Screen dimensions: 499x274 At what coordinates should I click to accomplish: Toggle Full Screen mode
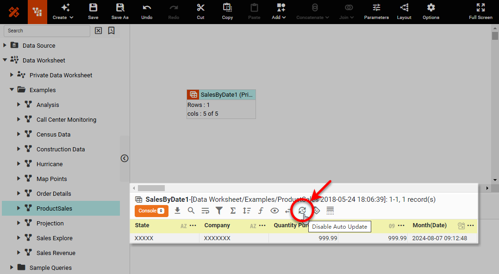[480, 11]
